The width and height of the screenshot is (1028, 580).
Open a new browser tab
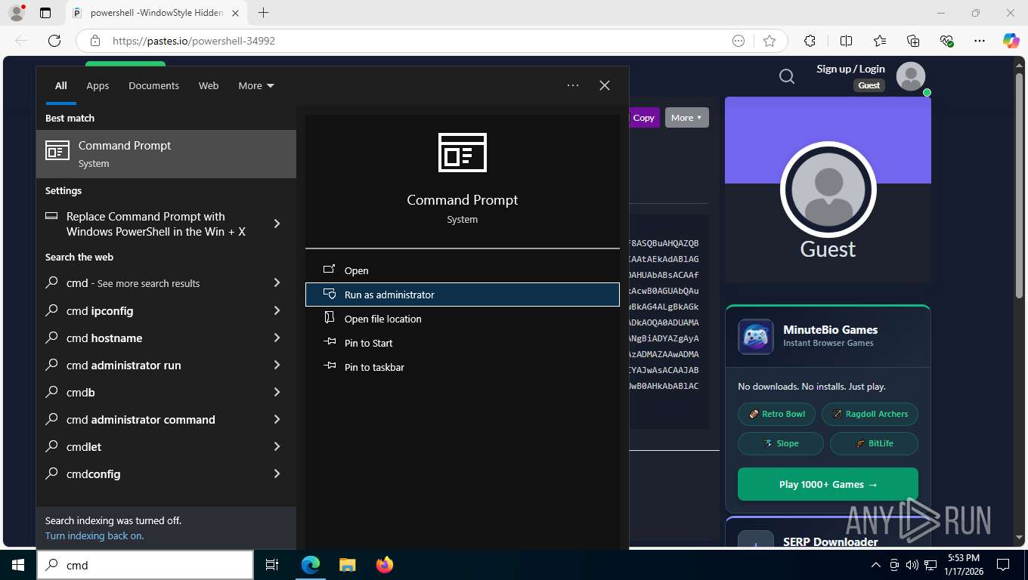pyautogui.click(x=263, y=13)
